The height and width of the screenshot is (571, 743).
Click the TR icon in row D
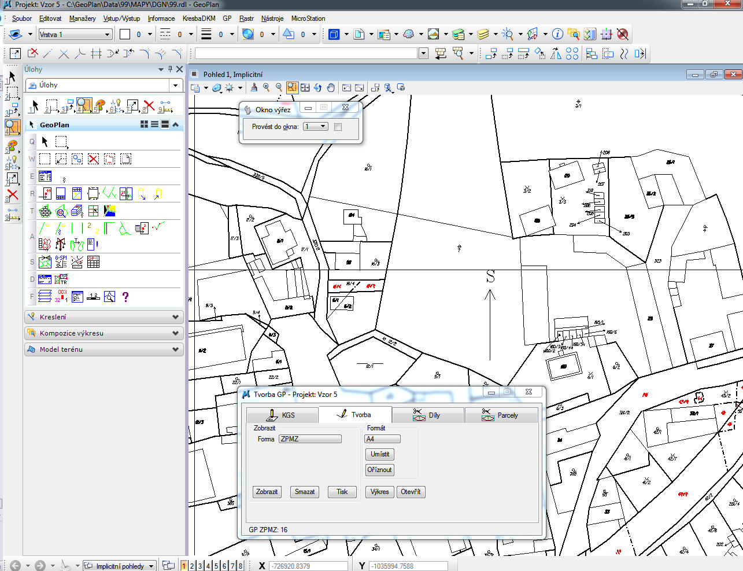point(61,279)
